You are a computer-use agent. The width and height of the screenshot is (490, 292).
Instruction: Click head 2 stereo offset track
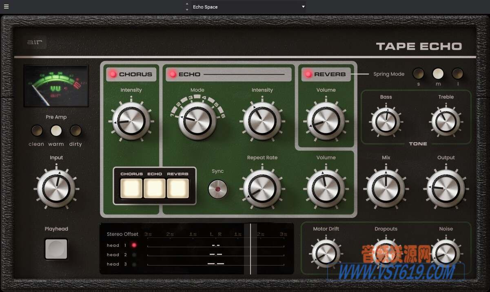pyautogui.click(x=216, y=255)
